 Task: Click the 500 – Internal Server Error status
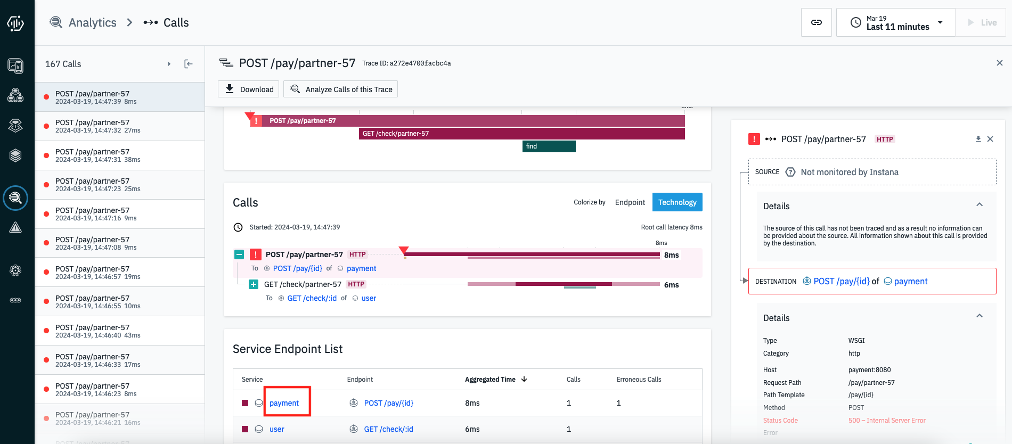pyautogui.click(x=887, y=421)
